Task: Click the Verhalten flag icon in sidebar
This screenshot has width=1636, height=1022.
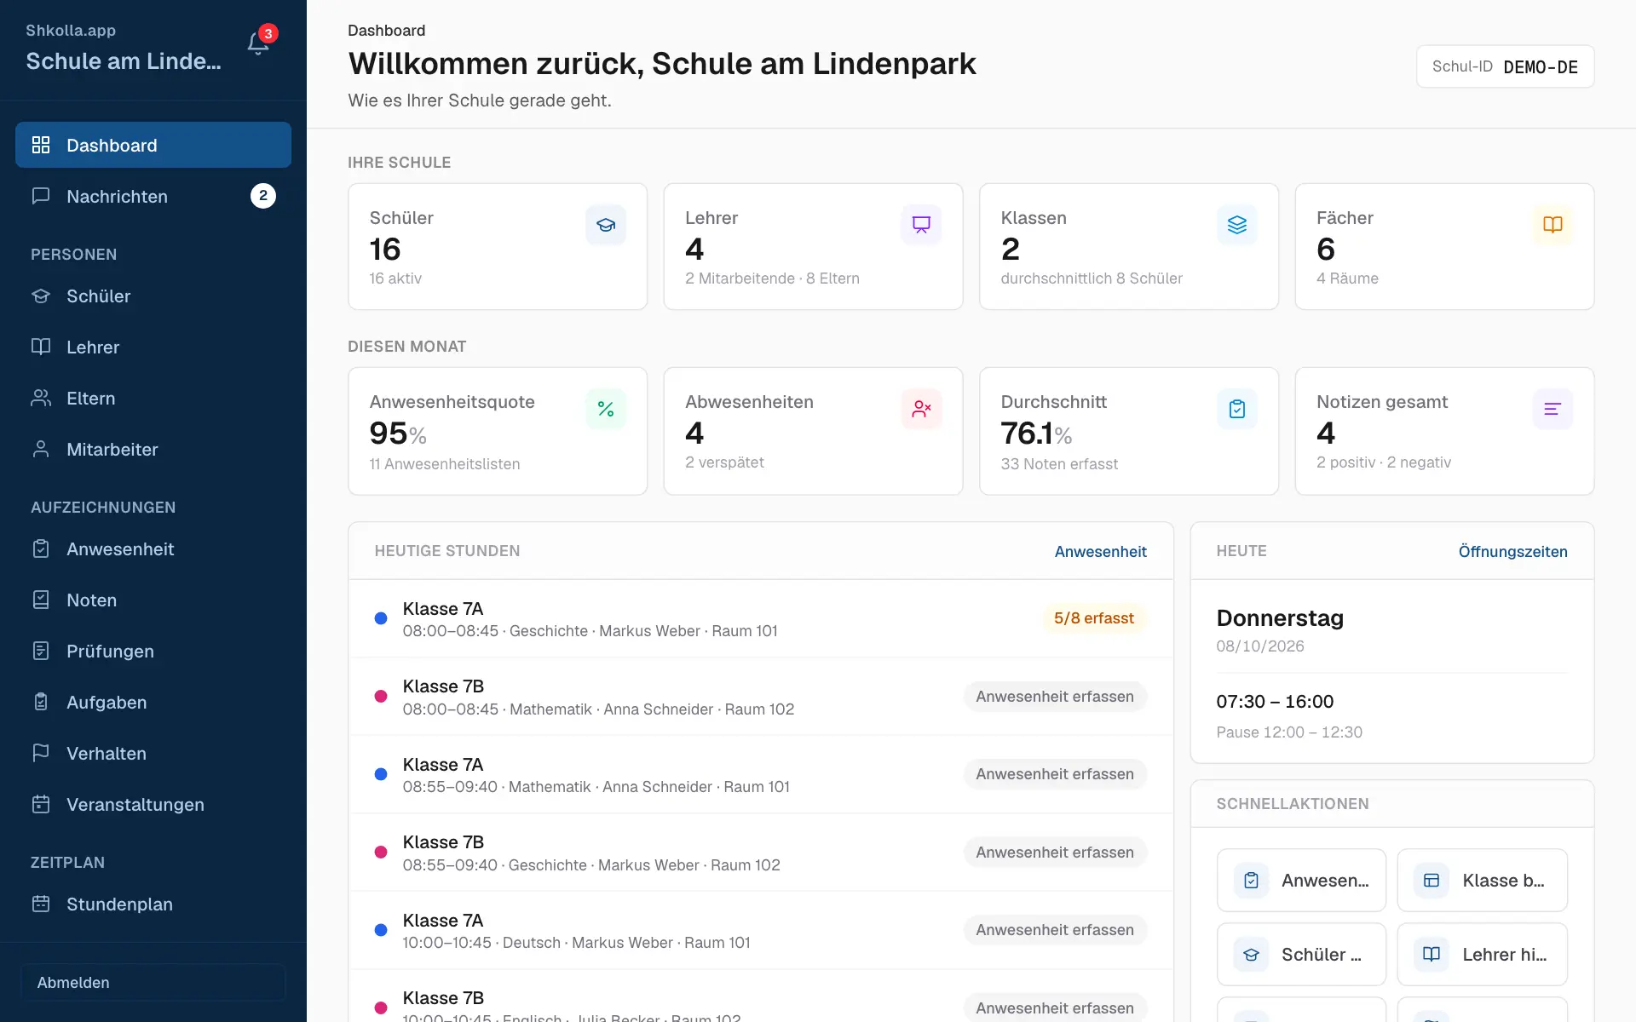Action: pyautogui.click(x=41, y=753)
